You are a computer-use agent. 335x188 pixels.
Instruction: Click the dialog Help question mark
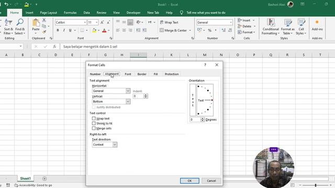(x=205, y=65)
